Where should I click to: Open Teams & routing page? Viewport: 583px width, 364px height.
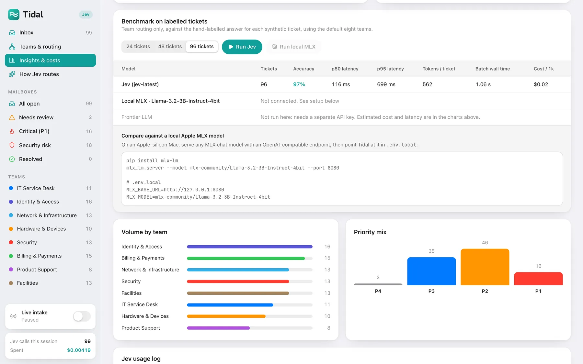click(50, 47)
